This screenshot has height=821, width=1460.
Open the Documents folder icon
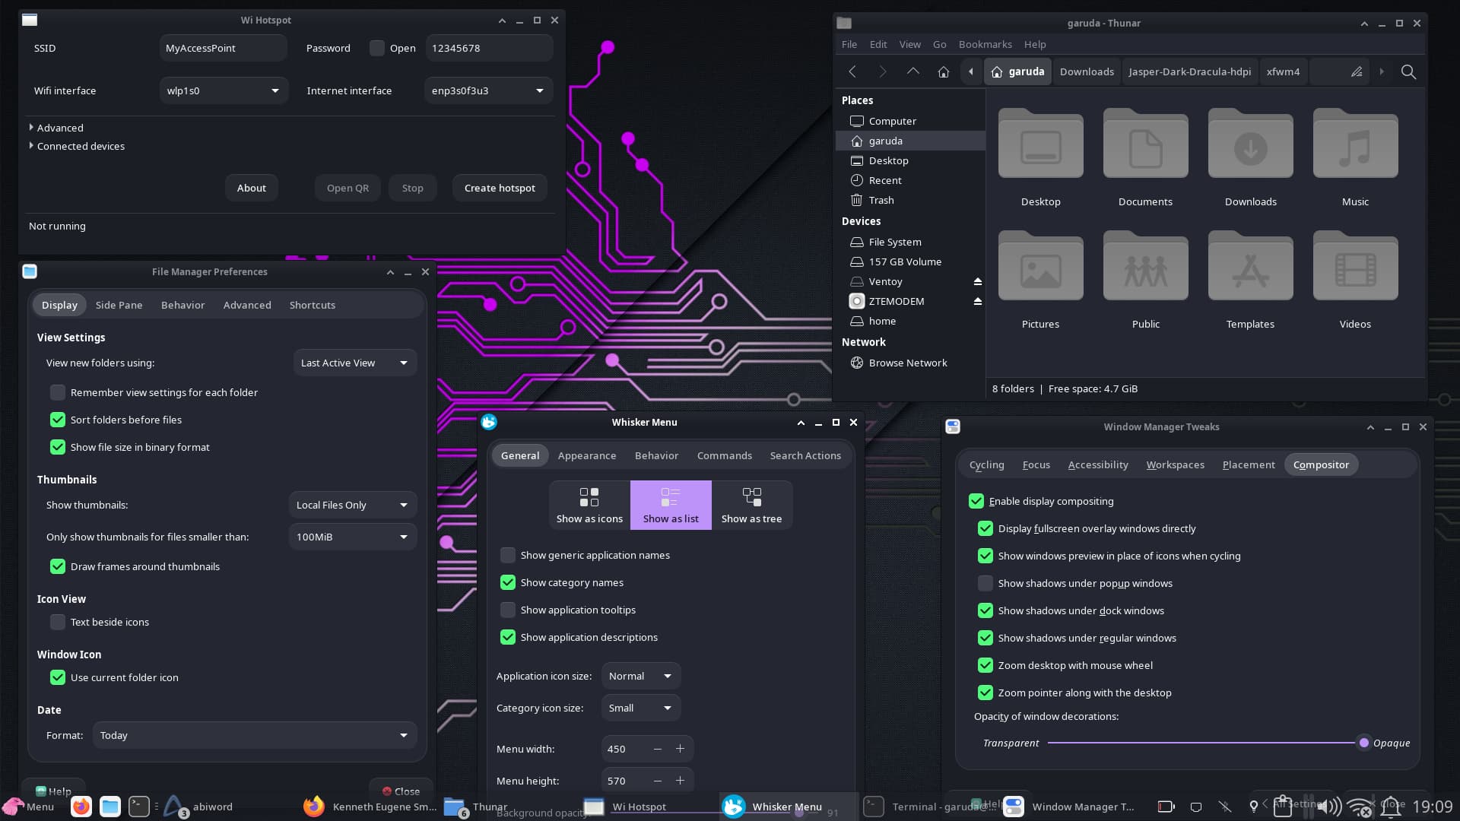(x=1145, y=144)
